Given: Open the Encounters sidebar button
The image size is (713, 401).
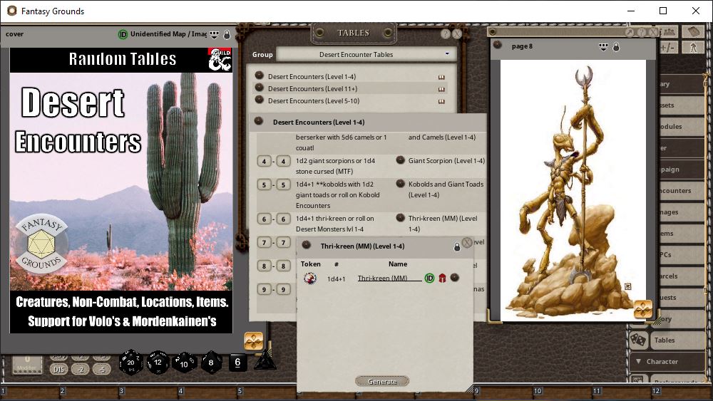Looking at the screenshot, I should tap(681, 191).
